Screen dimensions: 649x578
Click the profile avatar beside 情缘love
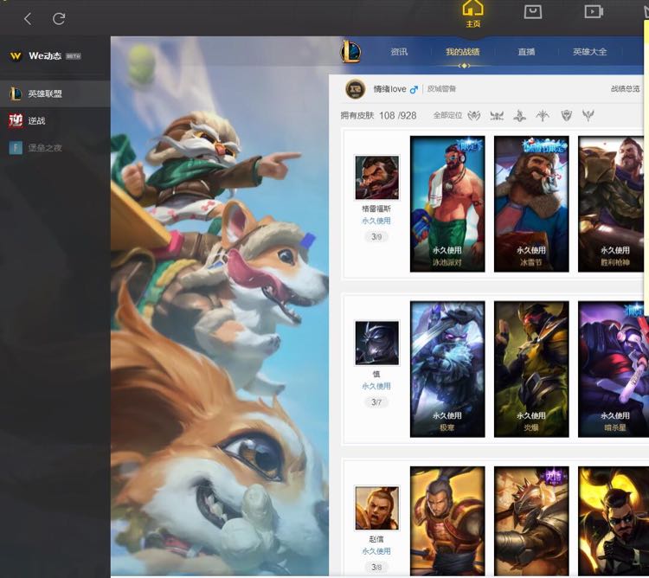(x=356, y=89)
